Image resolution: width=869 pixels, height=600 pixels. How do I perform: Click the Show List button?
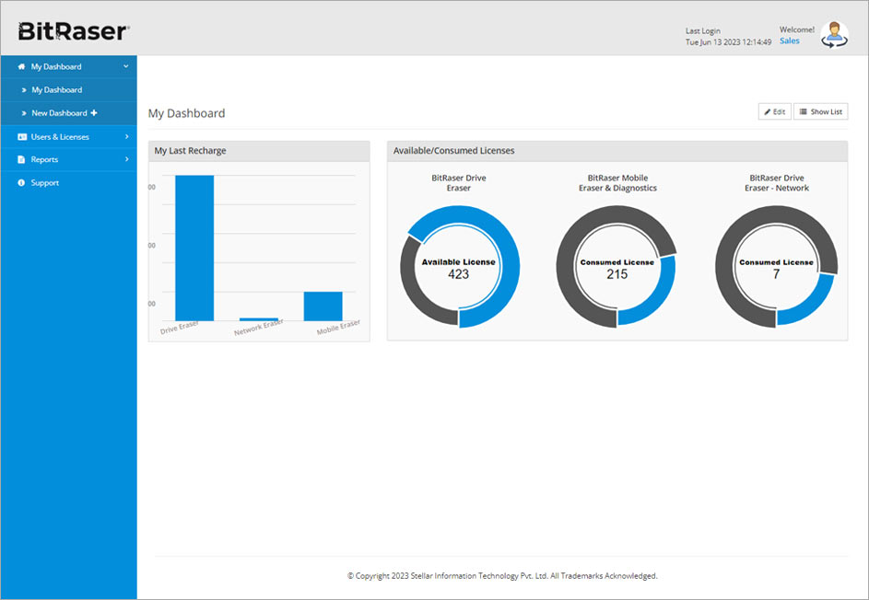821,111
